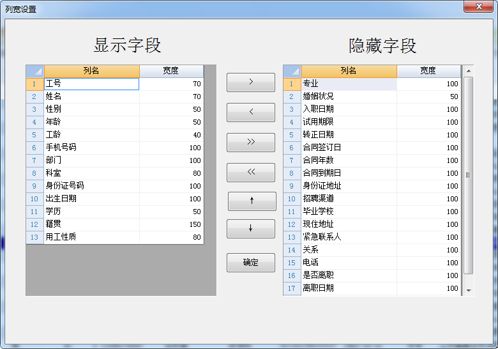Move all fields right with double arrow

point(250,143)
